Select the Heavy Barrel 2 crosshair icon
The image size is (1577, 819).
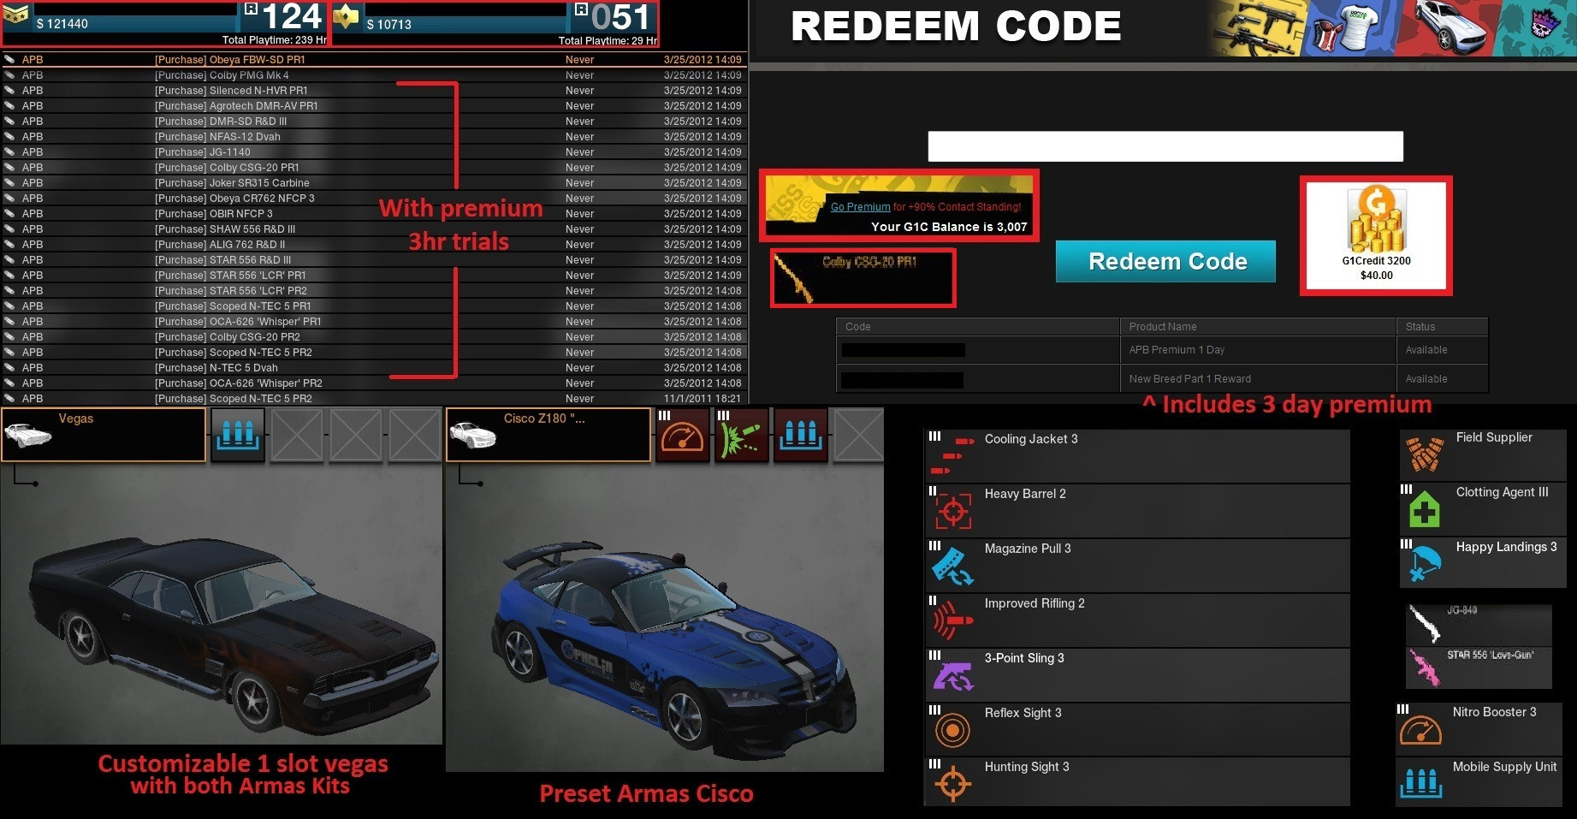pyautogui.click(x=952, y=511)
